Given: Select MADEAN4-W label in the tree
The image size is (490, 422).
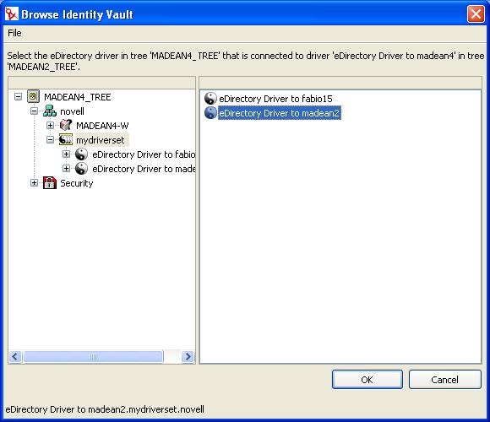Looking at the screenshot, I should click(x=102, y=126).
